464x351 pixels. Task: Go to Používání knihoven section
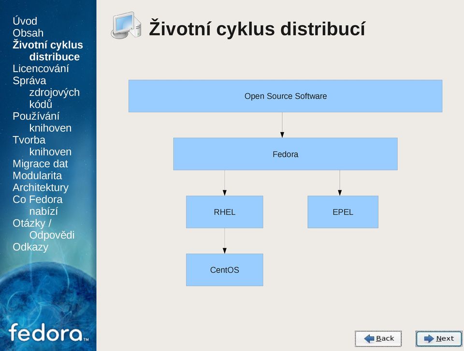point(42,122)
